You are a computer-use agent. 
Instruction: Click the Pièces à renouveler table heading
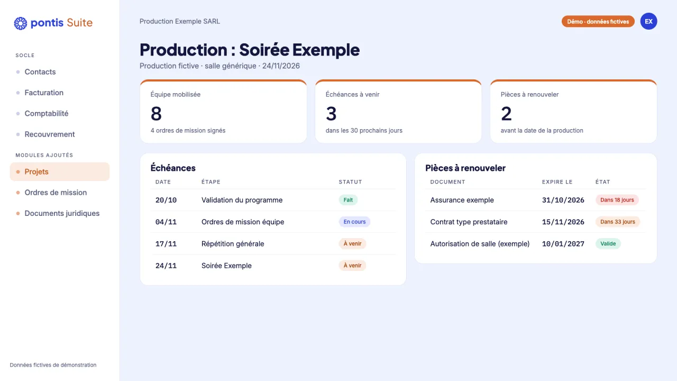[465, 168]
